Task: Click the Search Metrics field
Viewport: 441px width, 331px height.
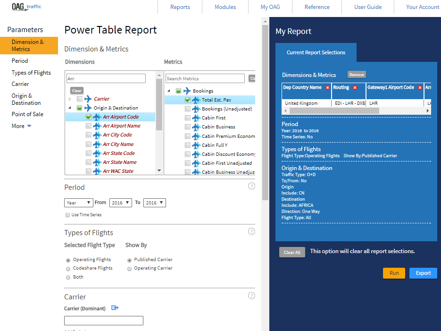Action: [x=205, y=78]
